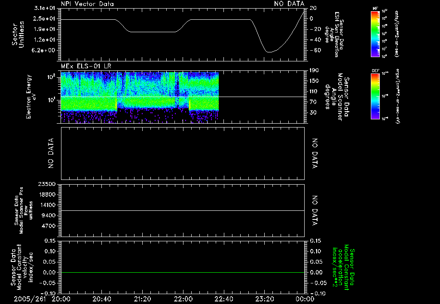This screenshot has width=440, height=304.
Task: Select green "Model Constant acceleration" axis label
Action: click(x=343, y=268)
